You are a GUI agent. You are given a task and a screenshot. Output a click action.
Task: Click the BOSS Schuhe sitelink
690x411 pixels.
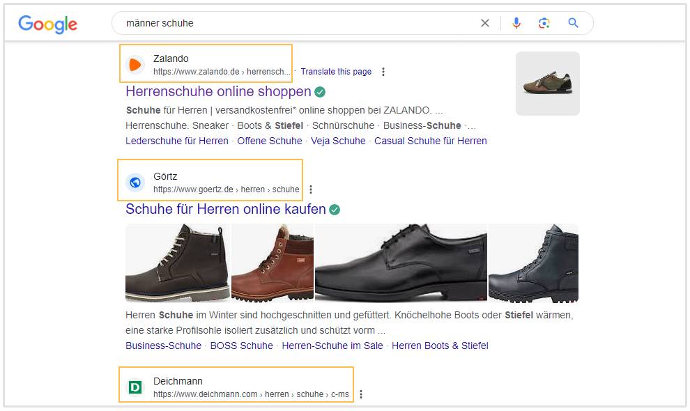coord(241,346)
